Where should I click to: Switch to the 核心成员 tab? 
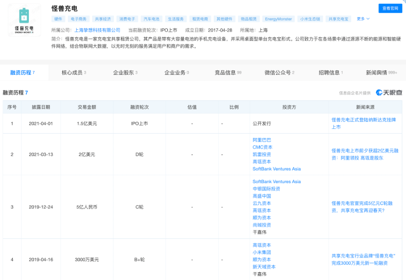pos(74,72)
